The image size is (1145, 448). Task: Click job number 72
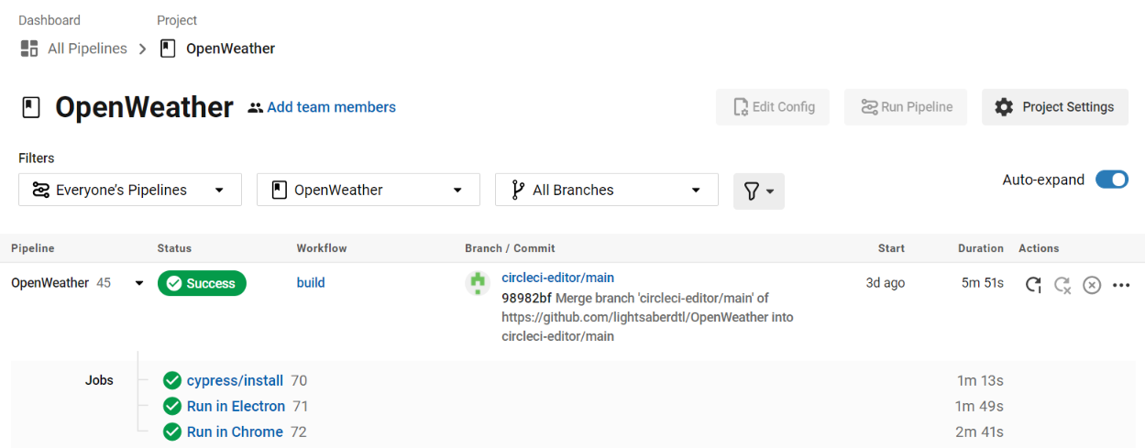click(x=299, y=432)
